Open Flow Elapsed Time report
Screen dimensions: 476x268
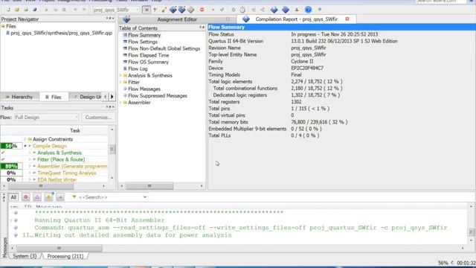click(149, 55)
